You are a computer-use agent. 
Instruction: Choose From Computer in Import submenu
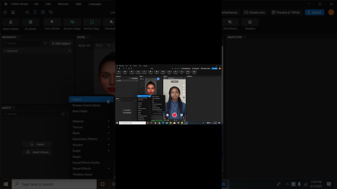(156, 97)
